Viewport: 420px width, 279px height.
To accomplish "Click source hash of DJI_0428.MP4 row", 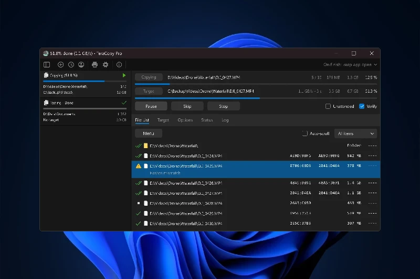I will pos(300,203).
